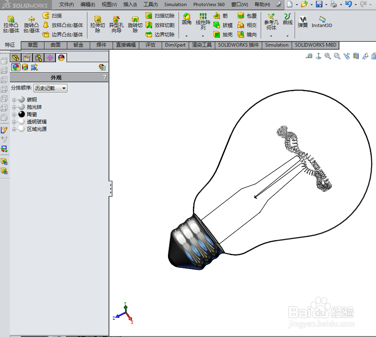Select the Intersect (相交) tool
Image resolution: width=376 pixels, height=337 pixels.
247,25
